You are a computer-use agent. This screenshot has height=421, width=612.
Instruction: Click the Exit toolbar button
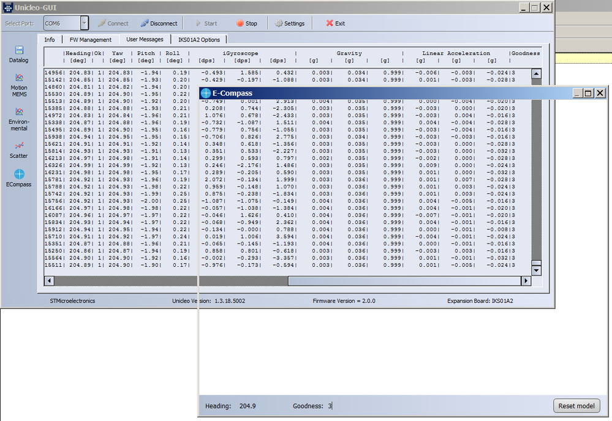(x=335, y=23)
